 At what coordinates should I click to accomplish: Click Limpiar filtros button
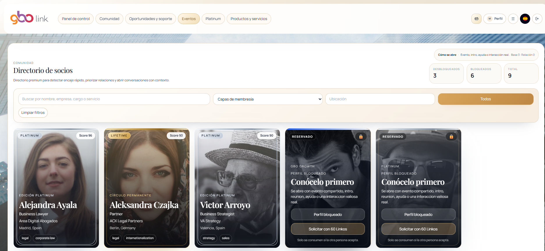(33, 113)
